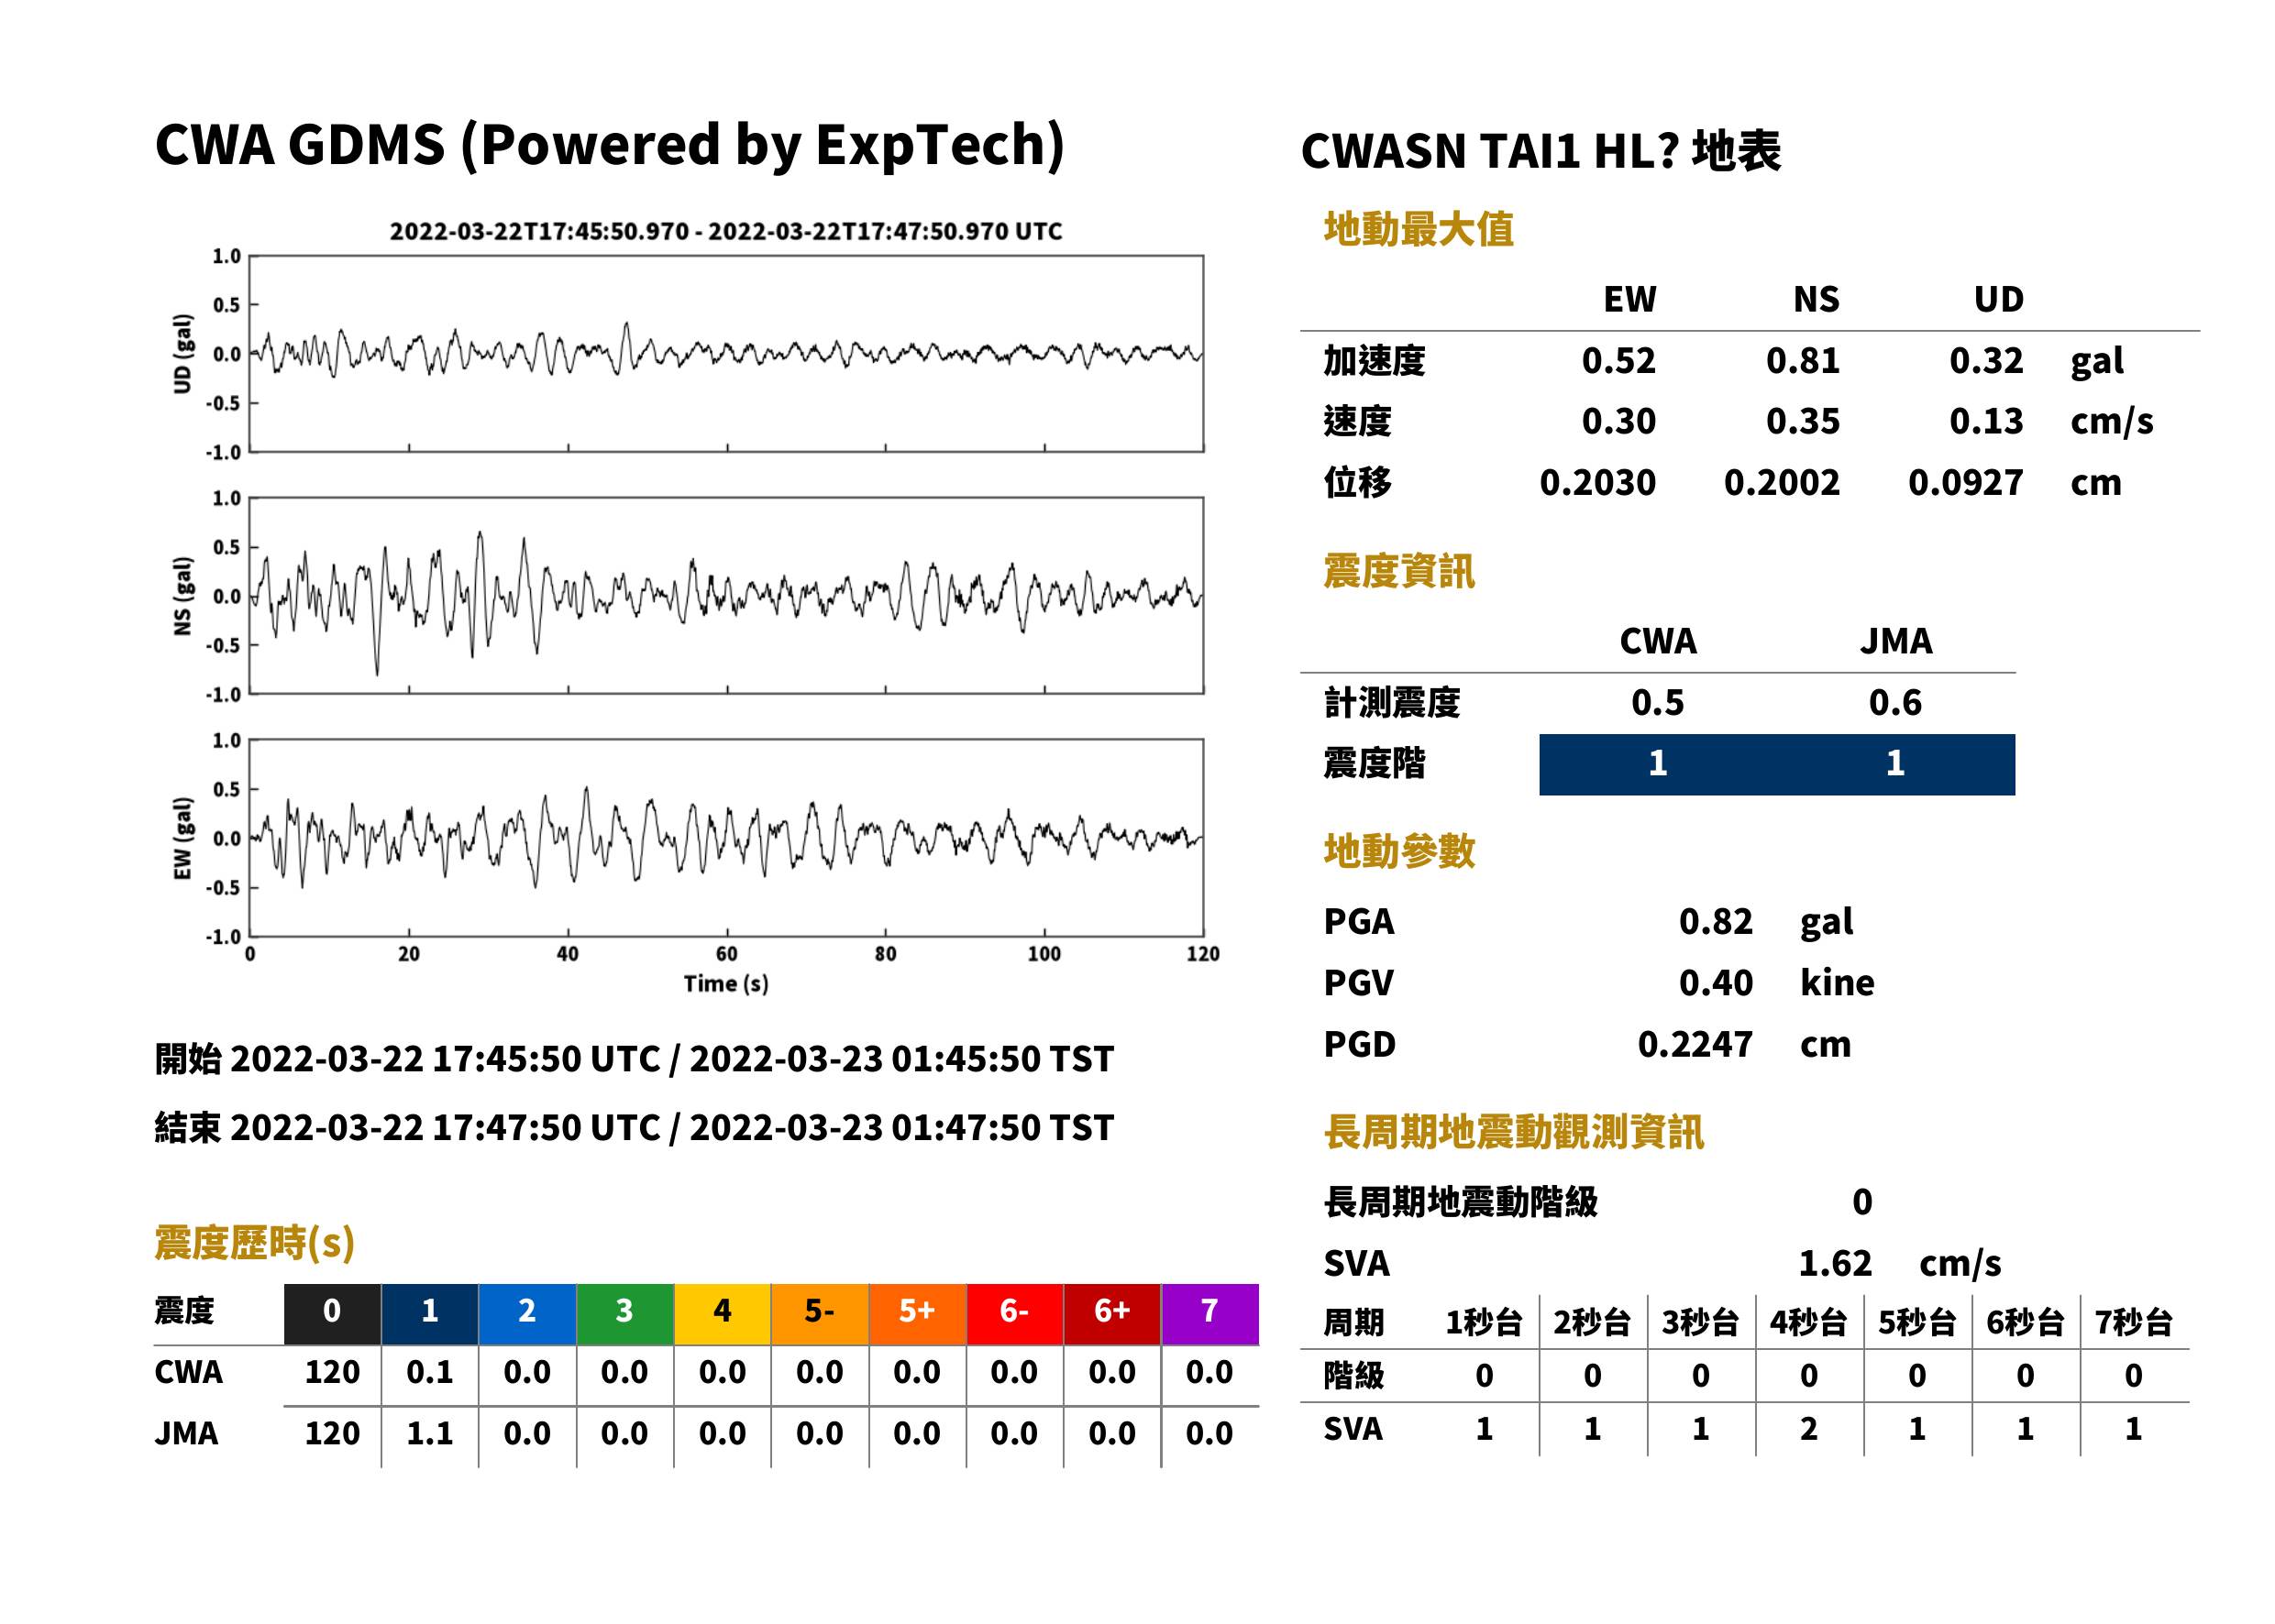The image size is (2275, 1624).
Task: Click the PGA value 0.82
Action: coord(1716,921)
